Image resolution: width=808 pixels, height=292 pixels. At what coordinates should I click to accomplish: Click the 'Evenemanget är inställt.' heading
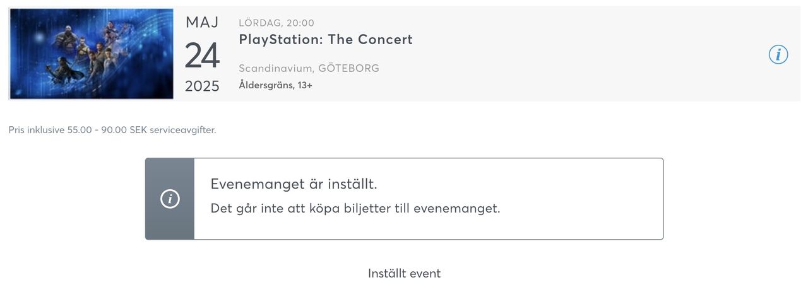(x=294, y=184)
